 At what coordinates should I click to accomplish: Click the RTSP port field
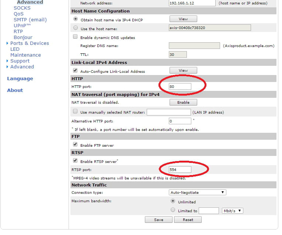[x=180, y=170]
